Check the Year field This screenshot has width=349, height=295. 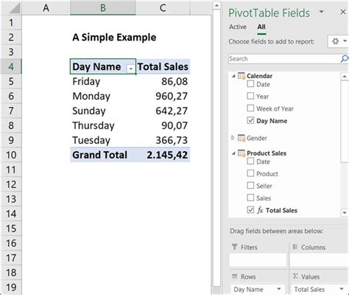click(250, 96)
